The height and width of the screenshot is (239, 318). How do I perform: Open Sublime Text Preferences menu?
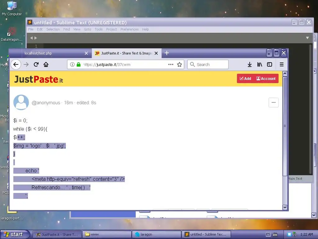point(129,29)
